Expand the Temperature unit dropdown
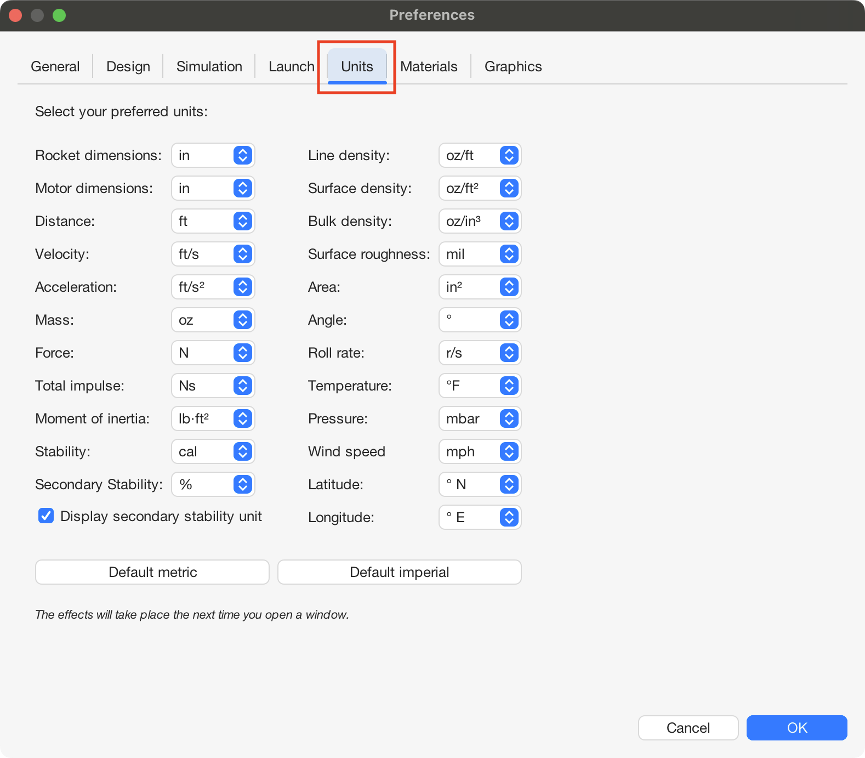865x758 pixels. point(480,386)
